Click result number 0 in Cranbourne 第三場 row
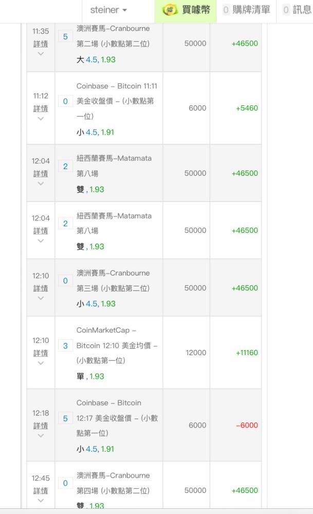The width and height of the screenshot is (313, 514). [x=65, y=281]
